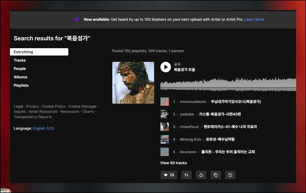Screen dimensions: 306x193
Task: Open the Legal footer link
Action: point(18,106)
